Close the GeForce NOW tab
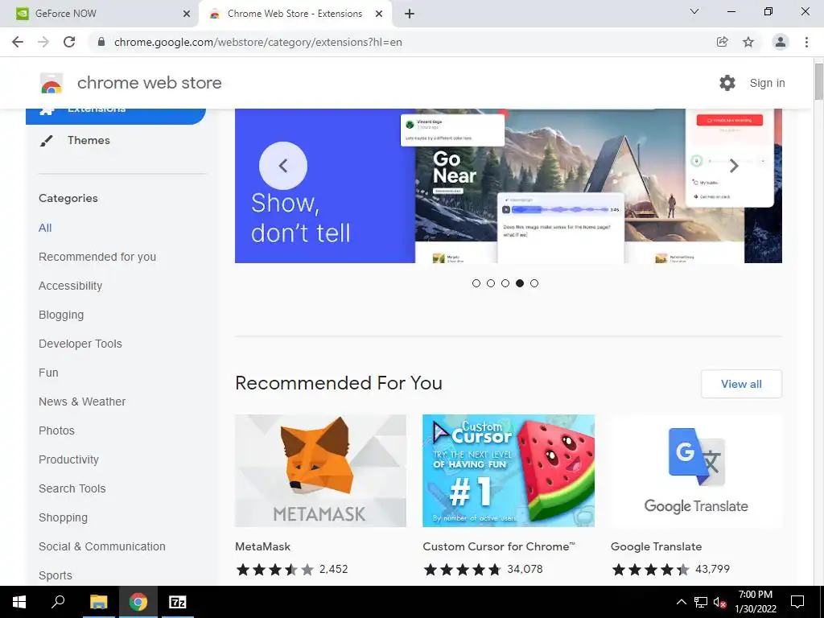This screenshot has height=618, width=824. (x=187, y=14)
